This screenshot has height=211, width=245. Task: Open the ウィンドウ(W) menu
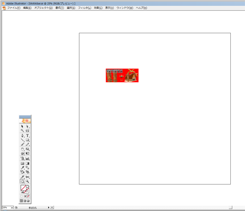pos(125,8)
